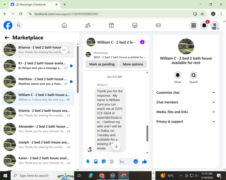
Task: Jump to latest message down-arrow button
Action: [x=116, y=146]
